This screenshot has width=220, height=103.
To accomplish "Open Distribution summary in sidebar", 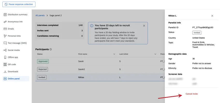I will 17,15.
